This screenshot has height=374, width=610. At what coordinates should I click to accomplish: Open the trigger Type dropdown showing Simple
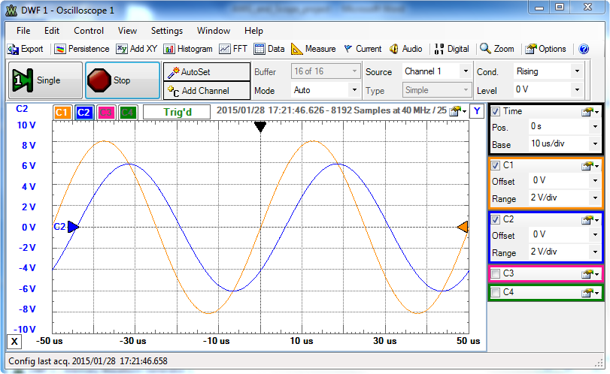[x=436, y=90]
